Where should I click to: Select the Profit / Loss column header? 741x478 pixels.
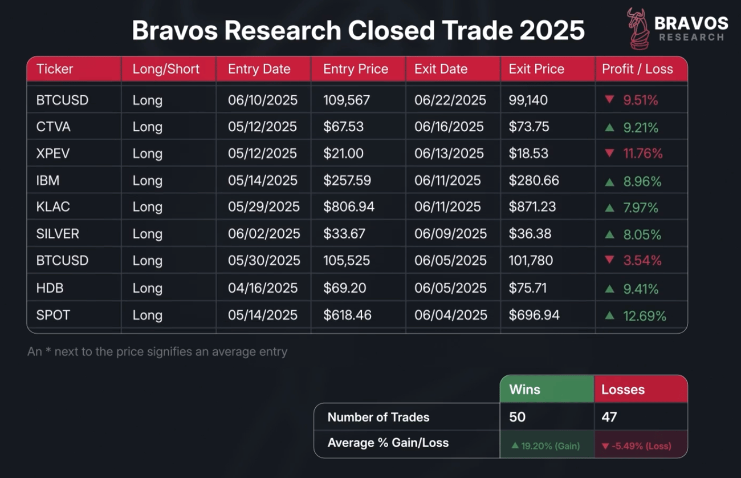[637, 69]
